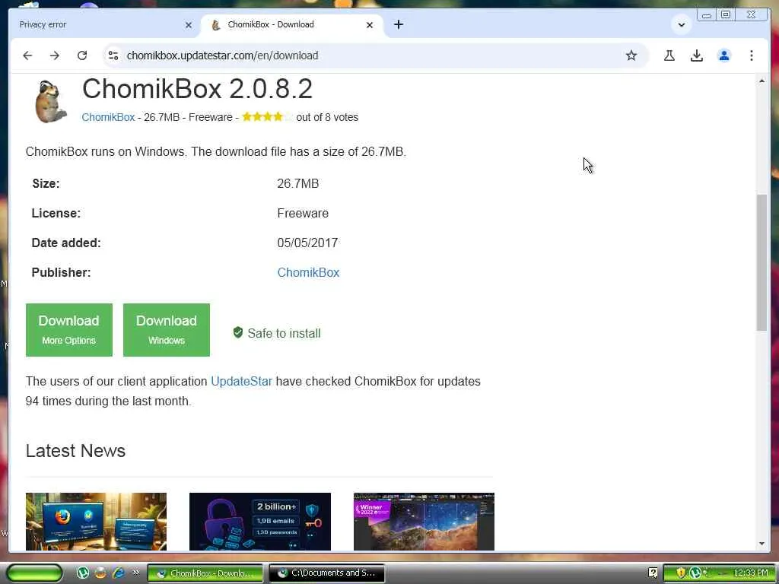Open Chrome three-dot menu

pyautogui.click(x=751, y=56)
